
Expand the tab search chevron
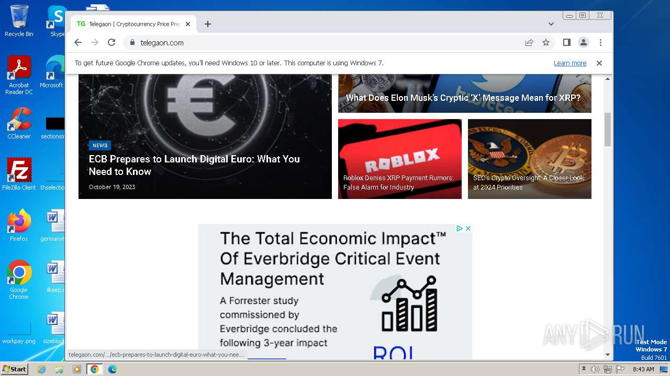click(551, 24)
